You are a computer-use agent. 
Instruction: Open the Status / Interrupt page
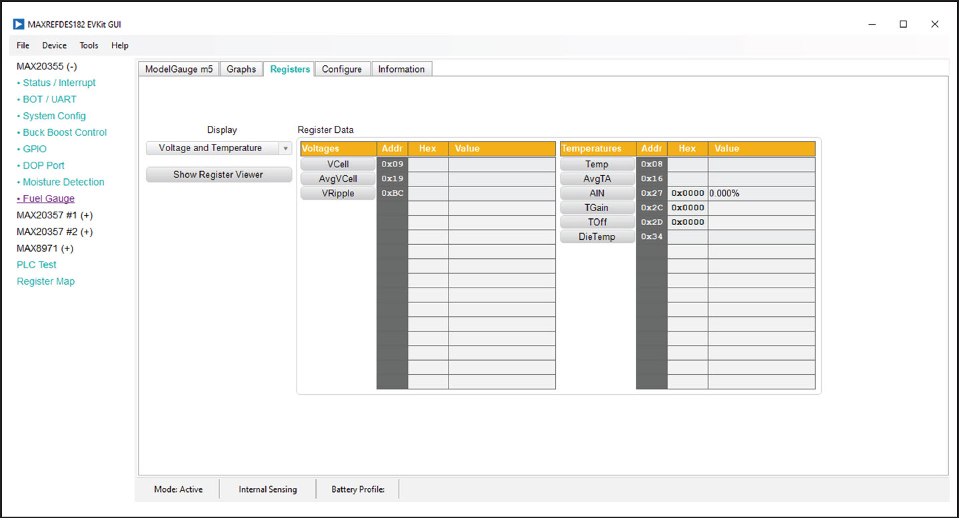[59, 83]
